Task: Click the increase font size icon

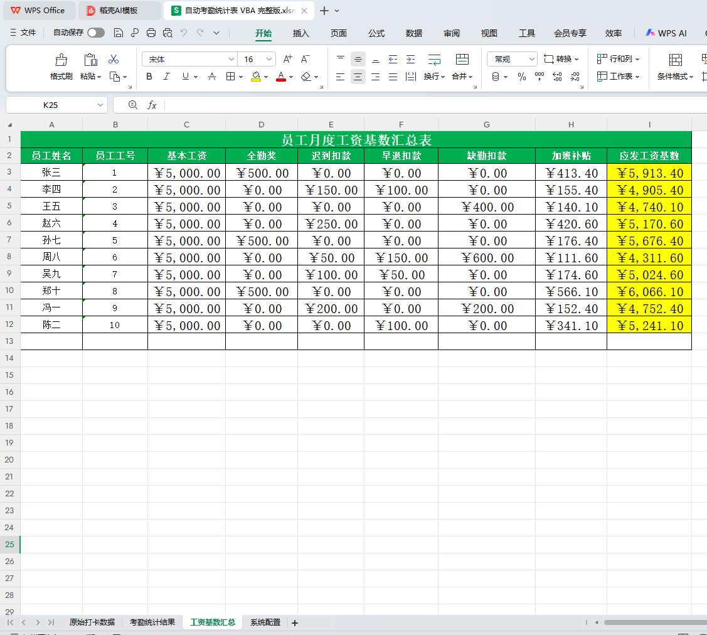Action: (x=288, y=59)
